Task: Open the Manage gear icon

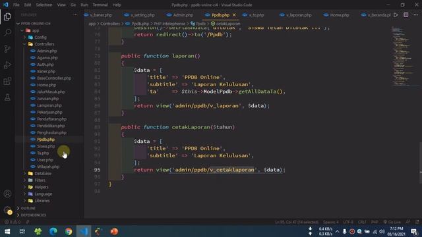Action: 7,210
